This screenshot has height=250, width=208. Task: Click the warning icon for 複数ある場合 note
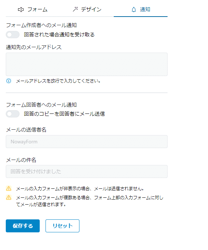(9, 197)
